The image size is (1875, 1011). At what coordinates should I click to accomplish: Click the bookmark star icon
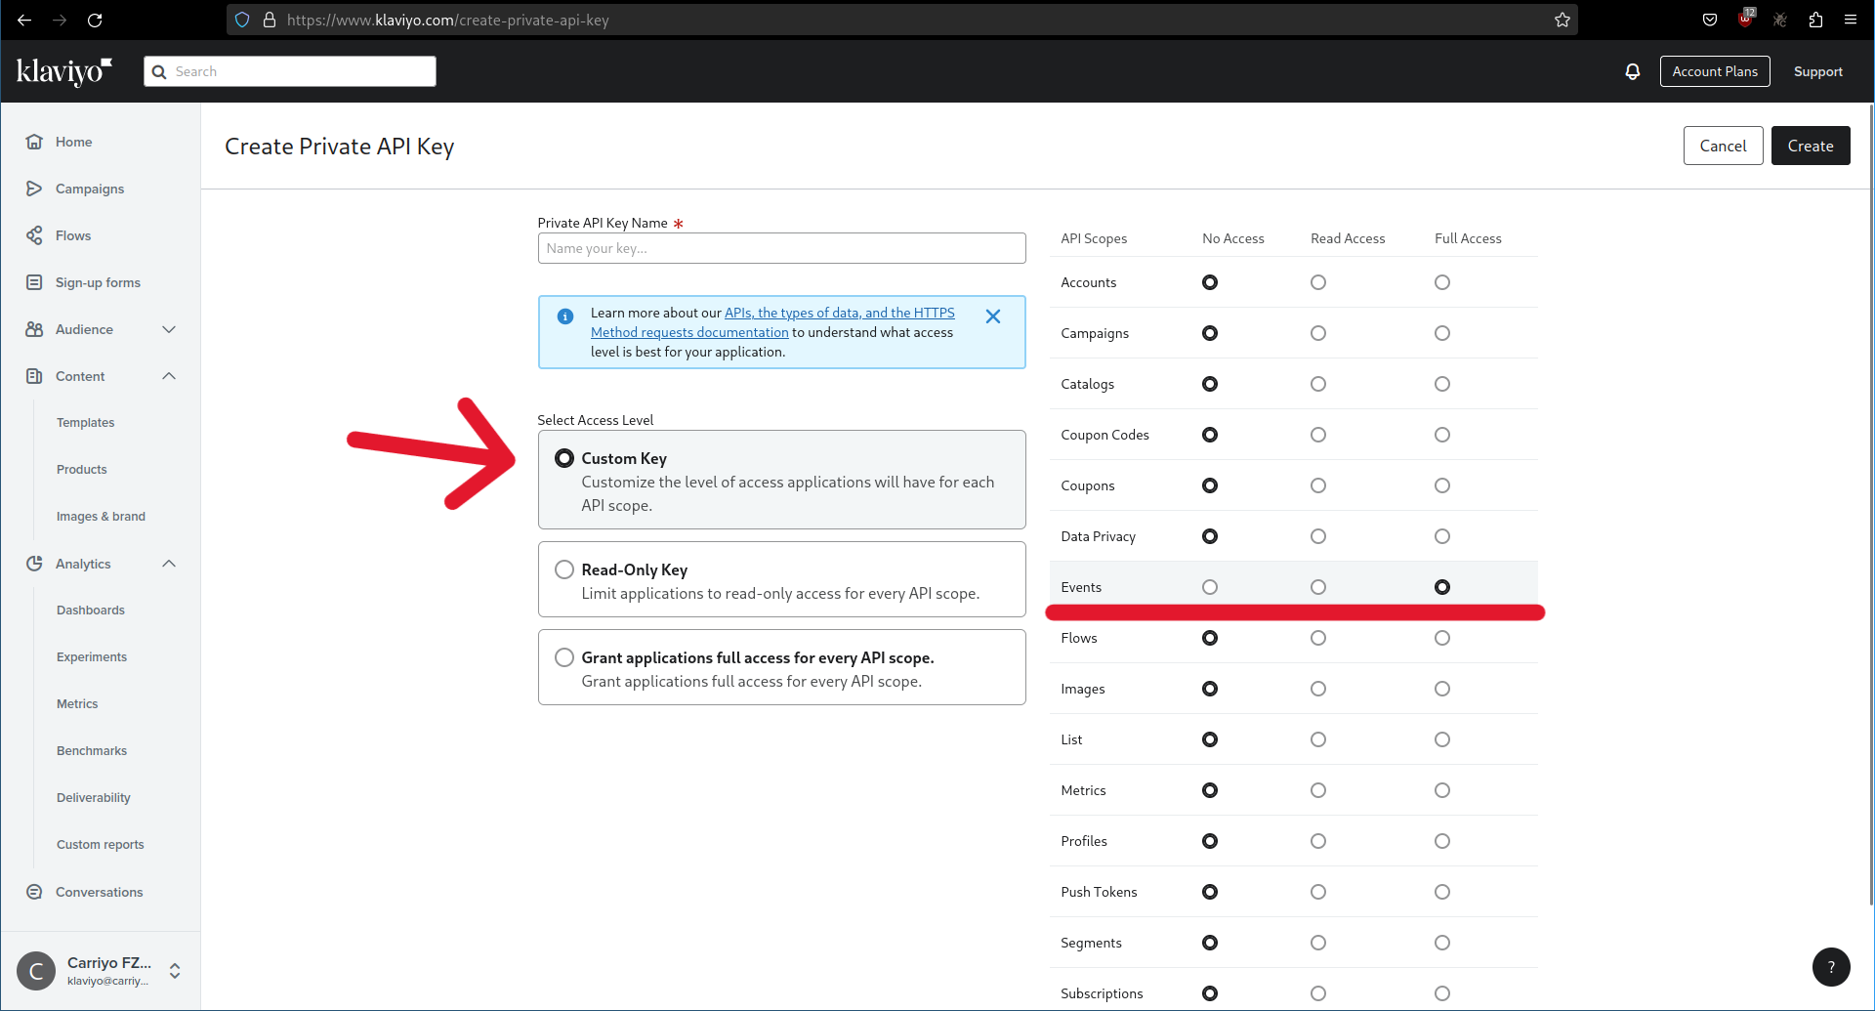coord(1562,20)
